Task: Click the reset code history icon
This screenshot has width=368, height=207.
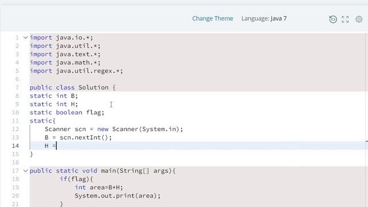Action: point(333,19)
